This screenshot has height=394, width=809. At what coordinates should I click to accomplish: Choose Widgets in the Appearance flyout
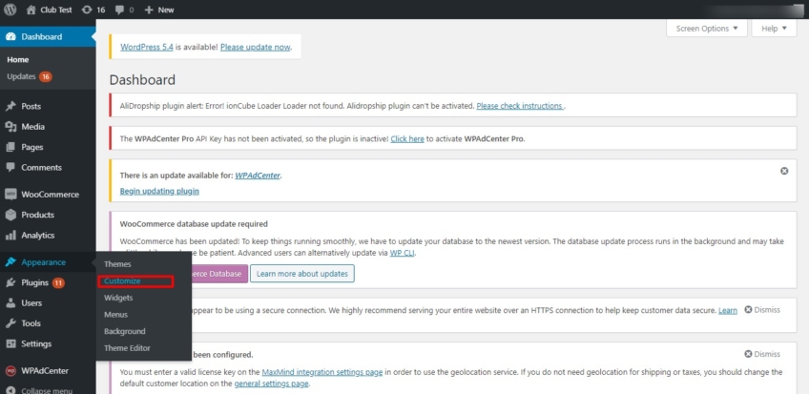[118, 298]
